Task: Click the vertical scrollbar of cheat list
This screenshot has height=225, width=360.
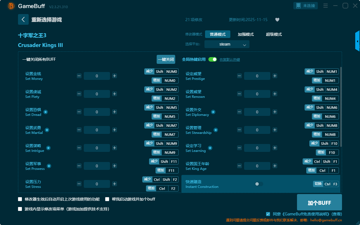Action: click(x=341, y=107)
